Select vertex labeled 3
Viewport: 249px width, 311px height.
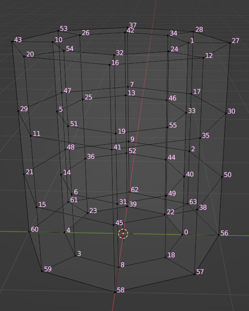[75, 255]
